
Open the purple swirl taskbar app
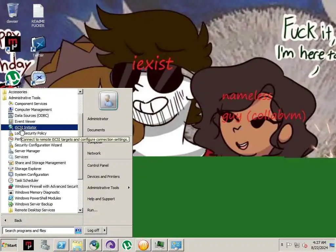point(111,245)
